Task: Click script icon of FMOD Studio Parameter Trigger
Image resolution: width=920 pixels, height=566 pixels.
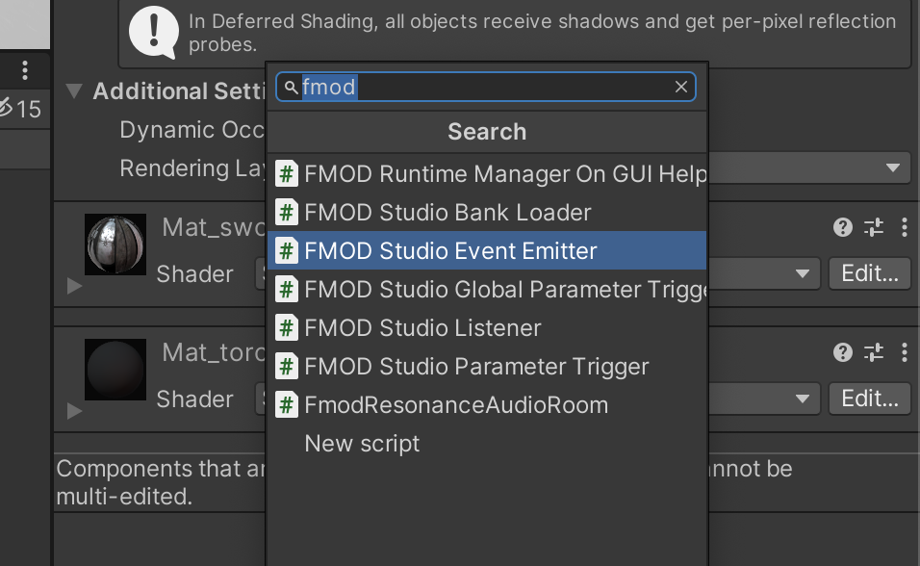Action: (x=287, y=367)
